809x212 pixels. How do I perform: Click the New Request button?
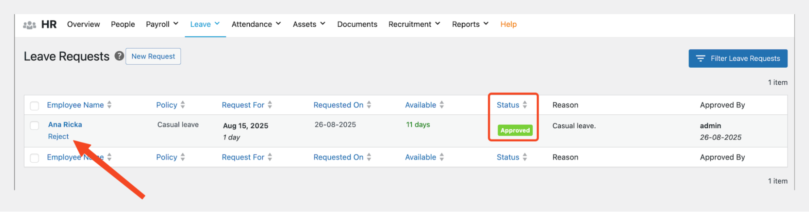[x=153, y=56]
